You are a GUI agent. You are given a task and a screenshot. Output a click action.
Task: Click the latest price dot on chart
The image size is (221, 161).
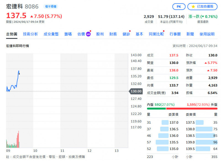19,74
